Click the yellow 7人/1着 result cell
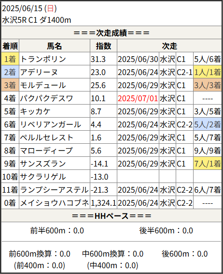This screenshot has height=274, width=223. (x=208, y=164)
